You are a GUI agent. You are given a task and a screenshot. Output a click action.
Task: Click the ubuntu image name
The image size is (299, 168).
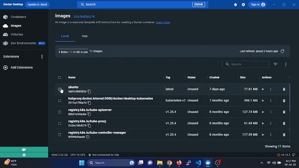pos(73,87)
